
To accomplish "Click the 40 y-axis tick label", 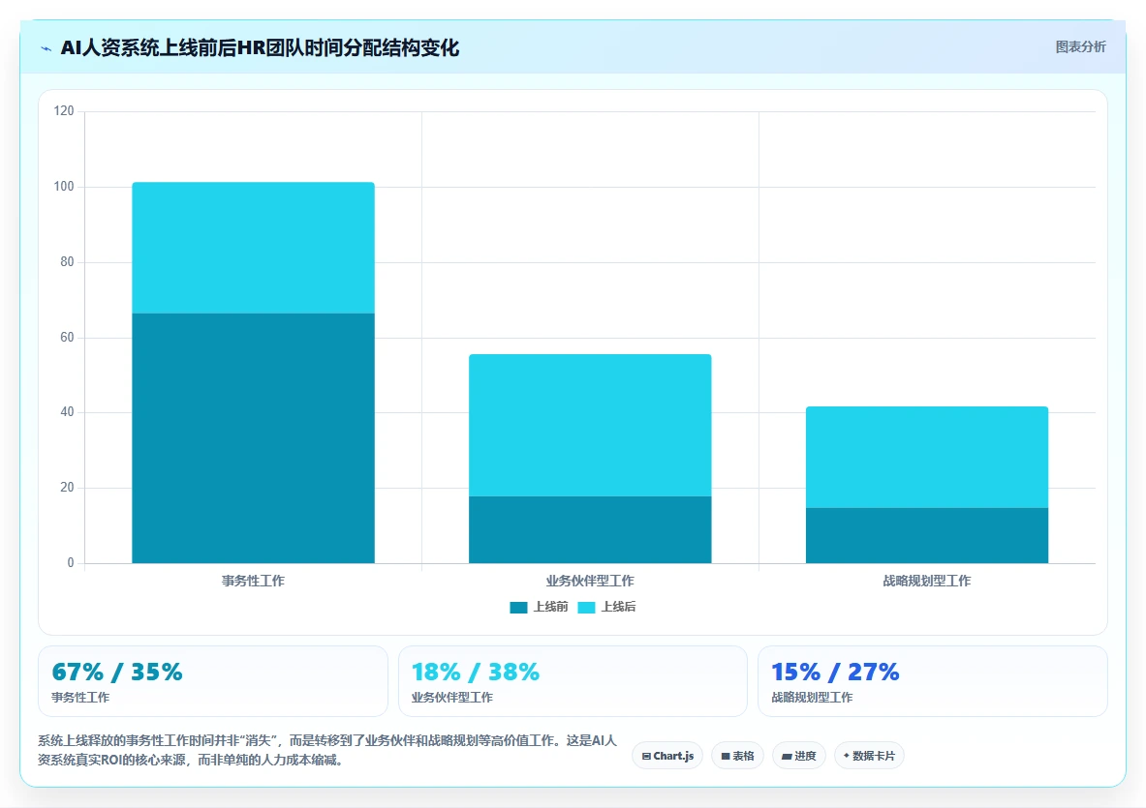I will click(67, 412).
